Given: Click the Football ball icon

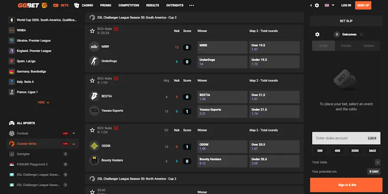Looking at the screenshot, I should 12,133.
